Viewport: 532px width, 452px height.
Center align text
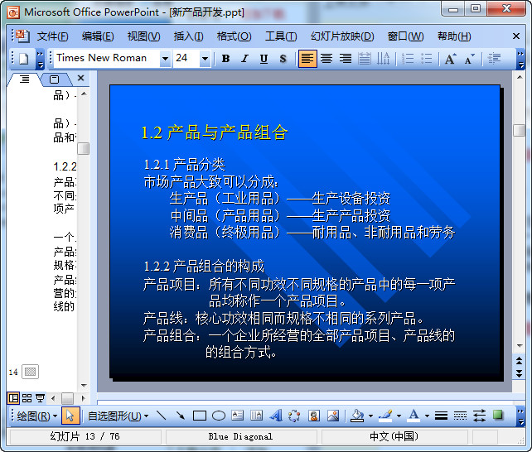coord(326,59)
